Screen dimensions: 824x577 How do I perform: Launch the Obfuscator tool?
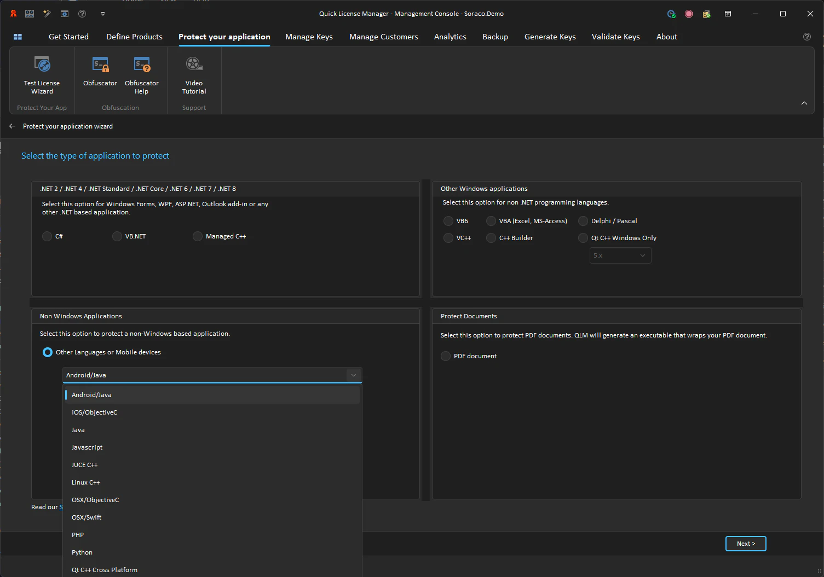pos(100,74)
